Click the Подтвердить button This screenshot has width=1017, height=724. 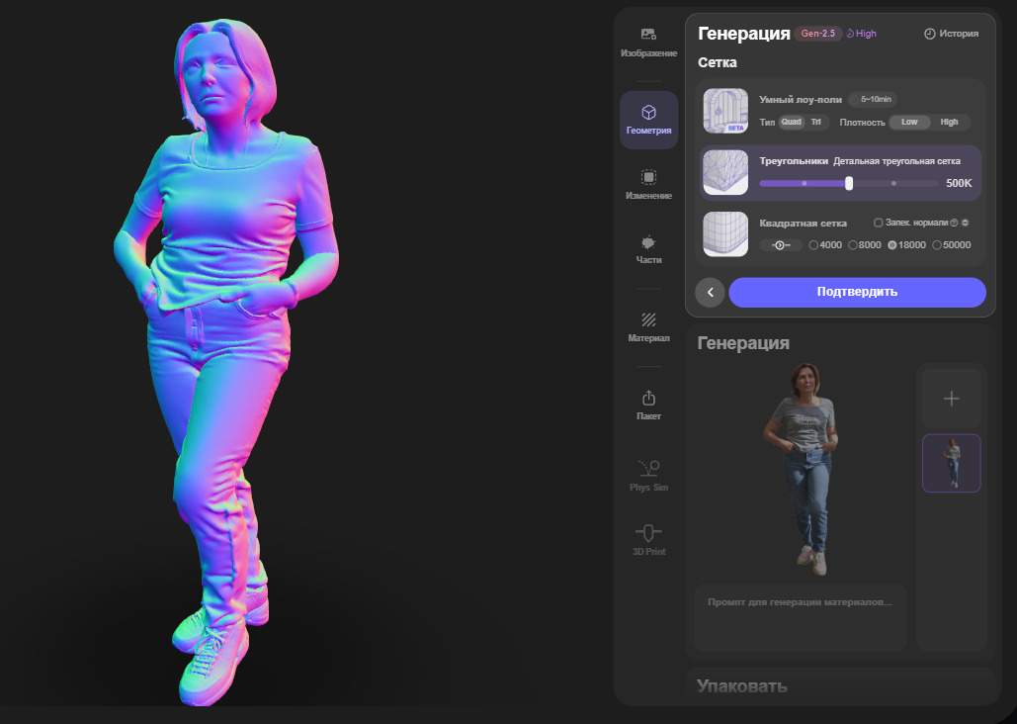point(858,292)
